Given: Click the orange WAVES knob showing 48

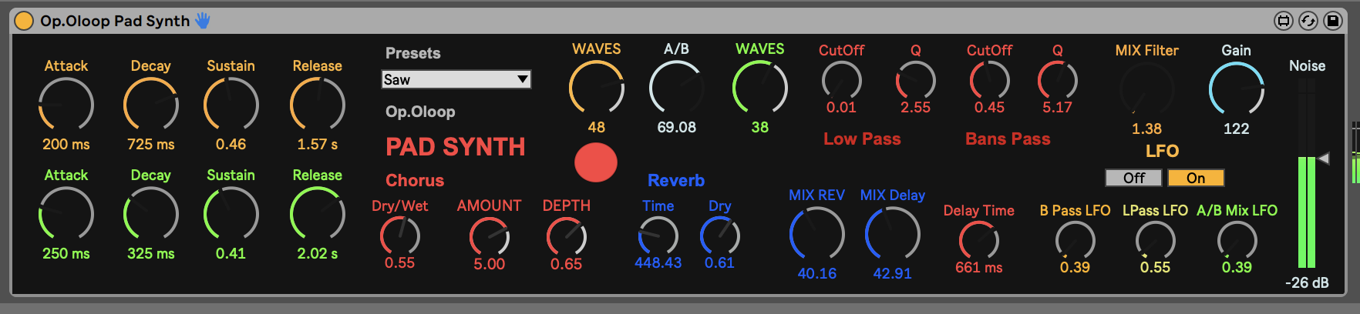Looking at the screenshot, I should (596, 88).
